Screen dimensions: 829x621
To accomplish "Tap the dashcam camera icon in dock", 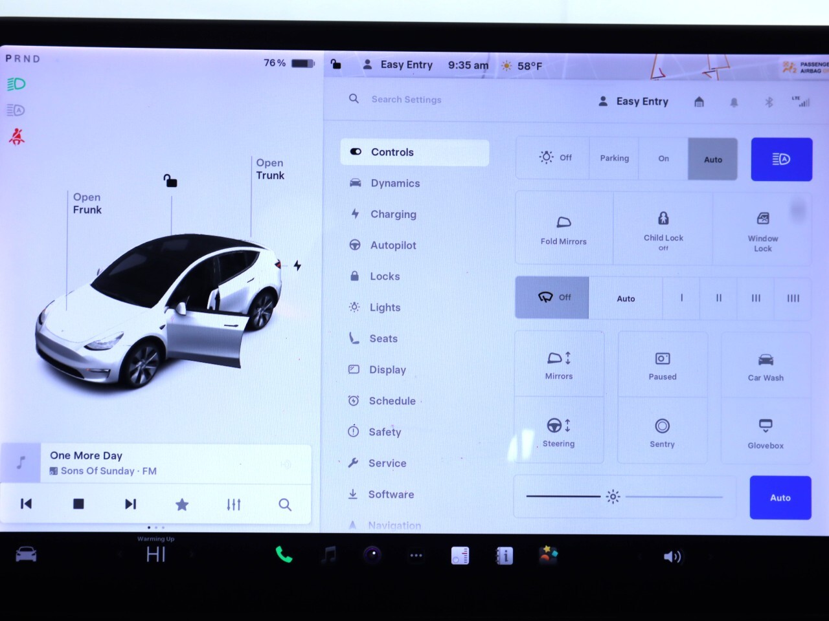I will (x=372, y=555).
